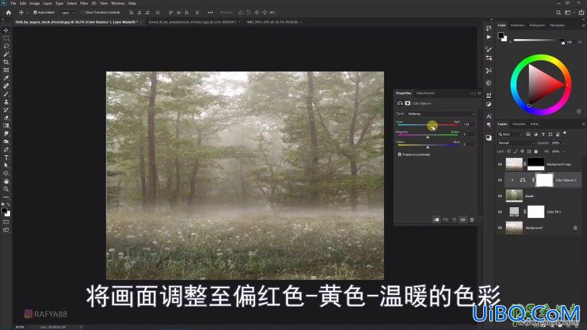Switch to the Channels tab
This screenshot has height=330, width=587.
click(518, 124)
